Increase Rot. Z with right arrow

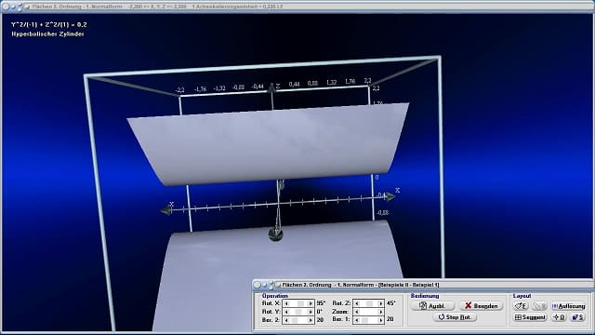380,303
